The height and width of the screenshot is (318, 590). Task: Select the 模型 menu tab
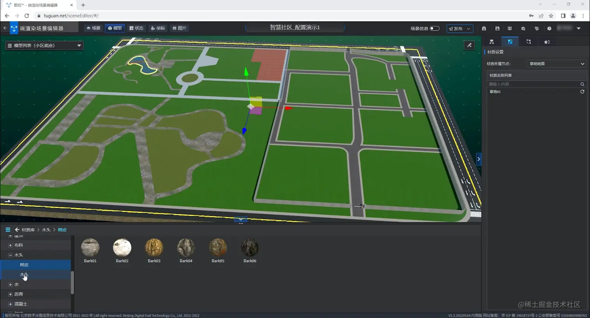[x=115, y=28]
